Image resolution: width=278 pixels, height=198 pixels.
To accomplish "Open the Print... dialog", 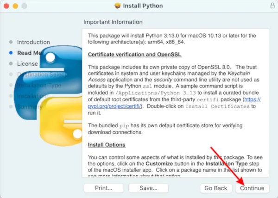I will tap(103, 188).
